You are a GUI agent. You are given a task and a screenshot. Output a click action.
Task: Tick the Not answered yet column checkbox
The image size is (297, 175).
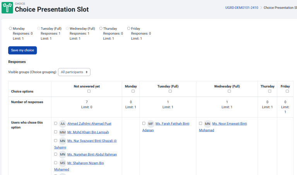pos(89,91)
